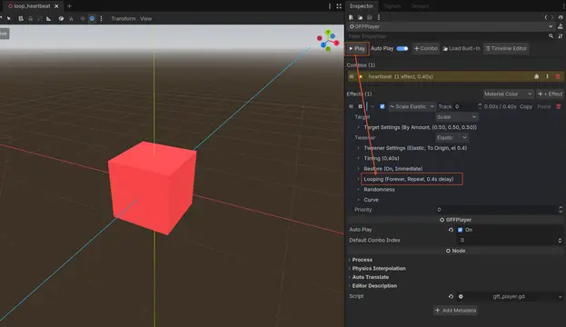566x327 pixels.
Task: Collapse the effect with small chevron
Action: [x=372, y=106]
